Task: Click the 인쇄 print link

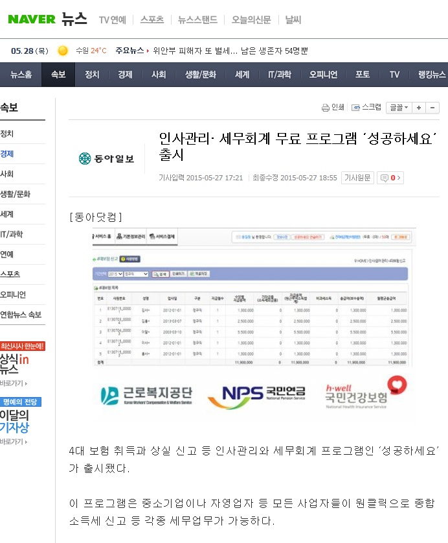Action: [x=338, y=107]
